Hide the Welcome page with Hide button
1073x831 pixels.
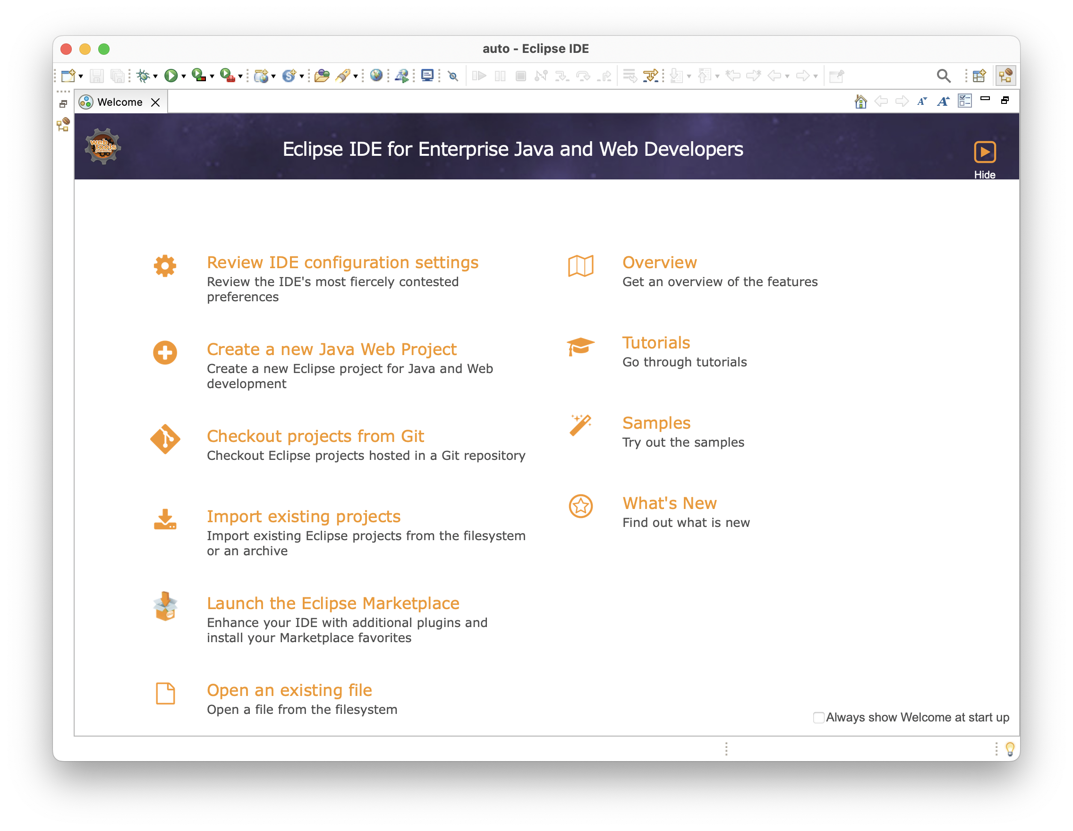[x=984, y=153]
